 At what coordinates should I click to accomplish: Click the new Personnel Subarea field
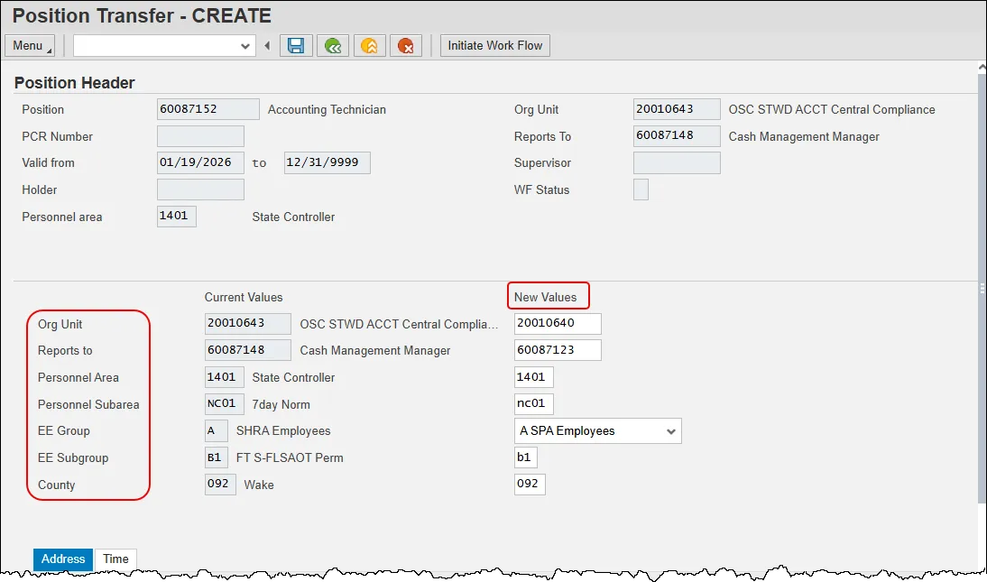534,404
